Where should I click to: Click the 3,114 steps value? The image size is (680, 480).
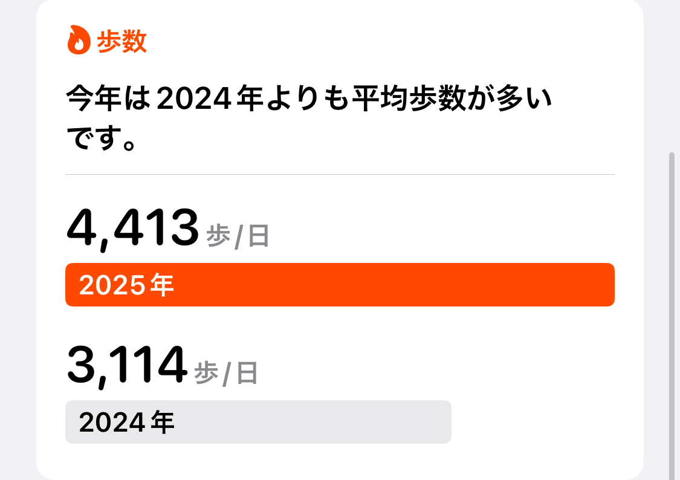click(126, 365)
